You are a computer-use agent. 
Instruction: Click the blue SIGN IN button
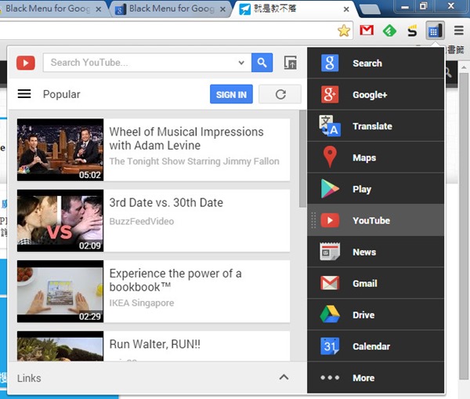pos(231,94)
